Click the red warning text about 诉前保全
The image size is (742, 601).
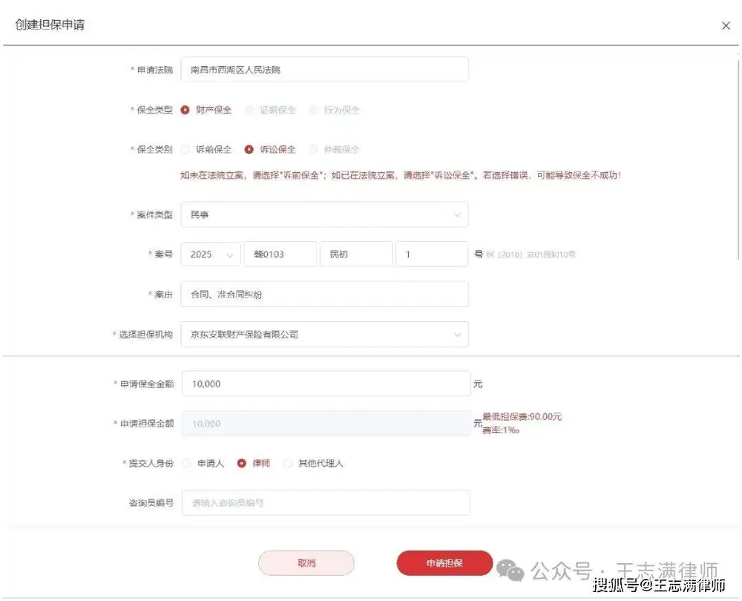[401, 175]
